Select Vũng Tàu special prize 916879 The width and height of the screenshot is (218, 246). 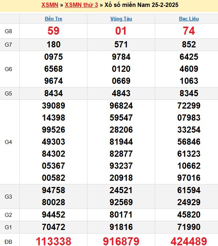121,241
